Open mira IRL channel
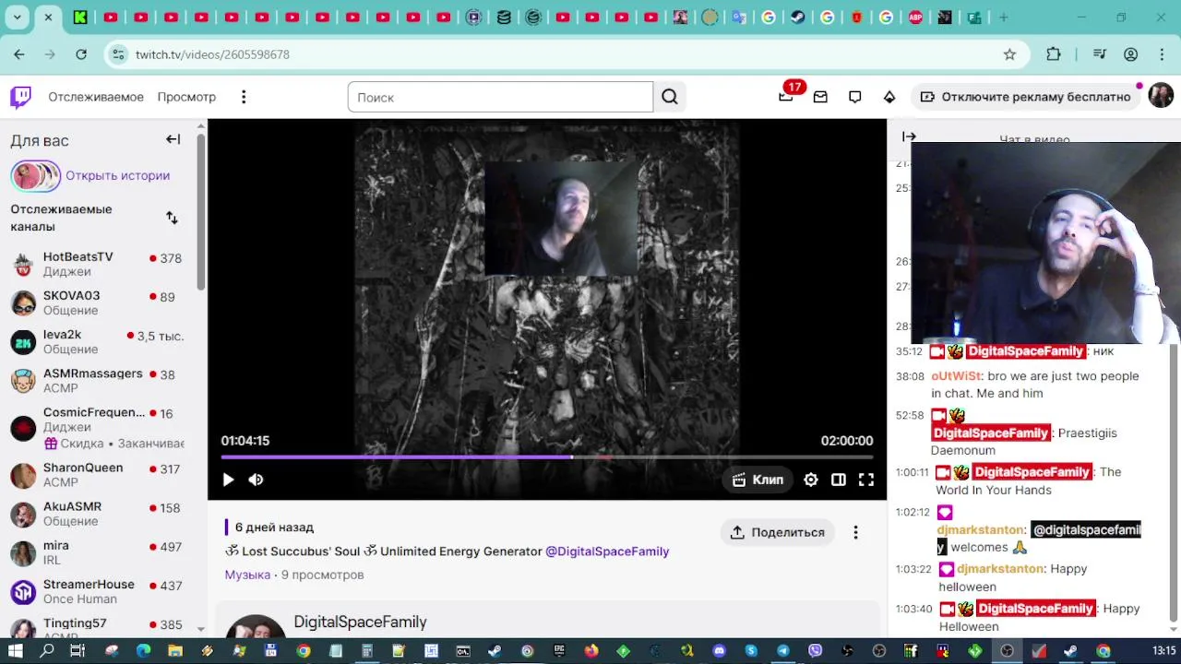The width and height of the screenshot is (1181, 664). (98, 551)
